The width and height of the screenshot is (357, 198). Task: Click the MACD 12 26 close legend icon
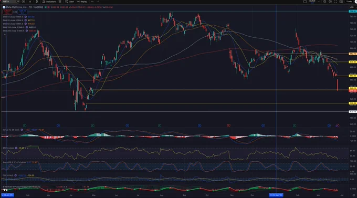click(22, 130)
